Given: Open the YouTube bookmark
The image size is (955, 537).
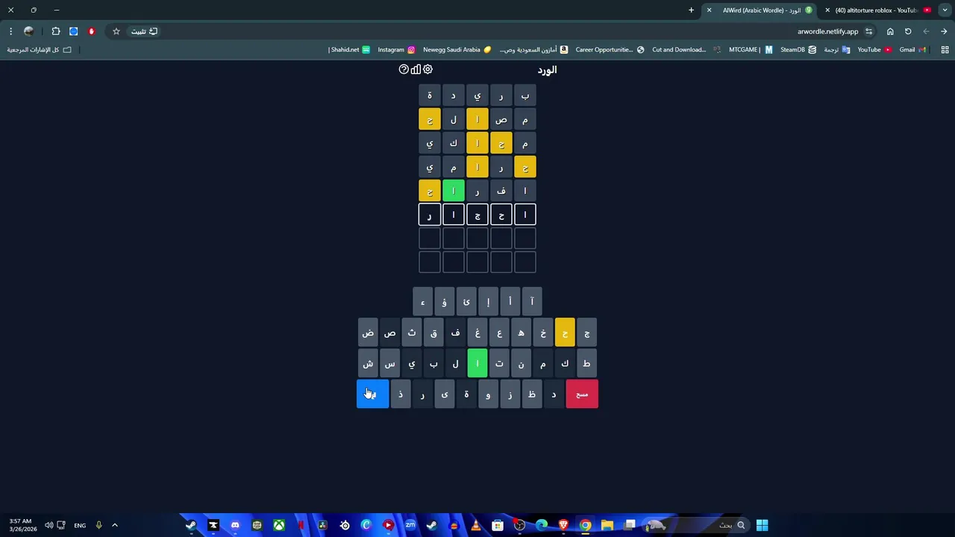Looking at the screenshot, I should click(x=874, y=50).
